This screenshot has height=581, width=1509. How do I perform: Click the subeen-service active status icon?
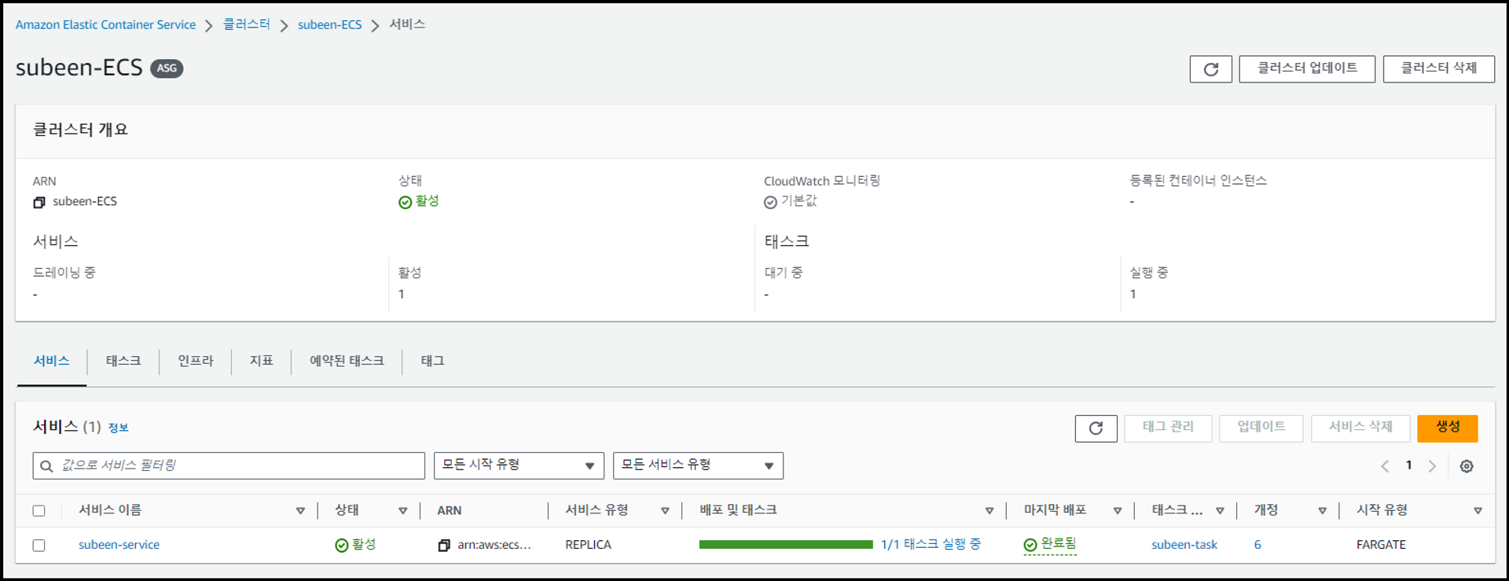click(x=341, y=545)
